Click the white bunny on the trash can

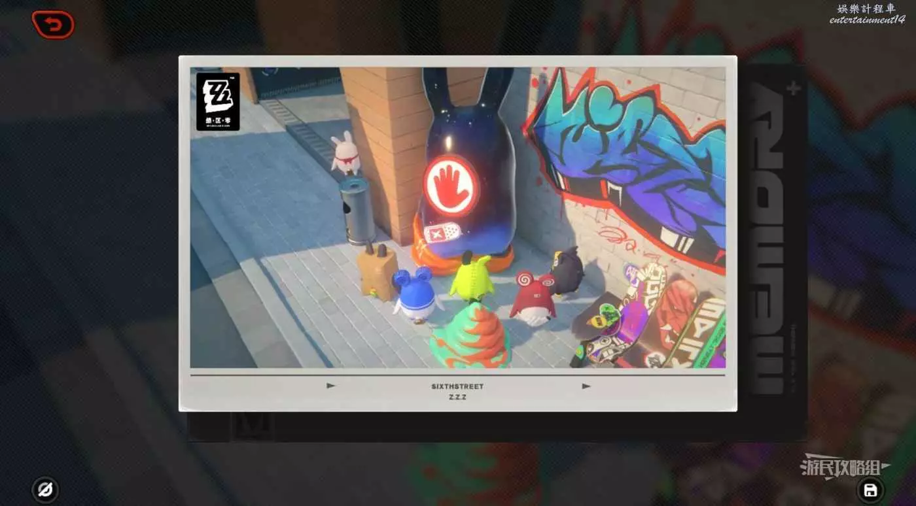click(x=345, y=155)
